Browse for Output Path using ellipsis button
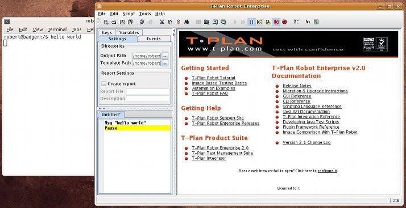 165,56
